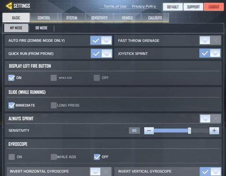The height and width of the screenshot is (176, 226).
Task: Click the sensitivity minus button
Action: coord(149,131)
